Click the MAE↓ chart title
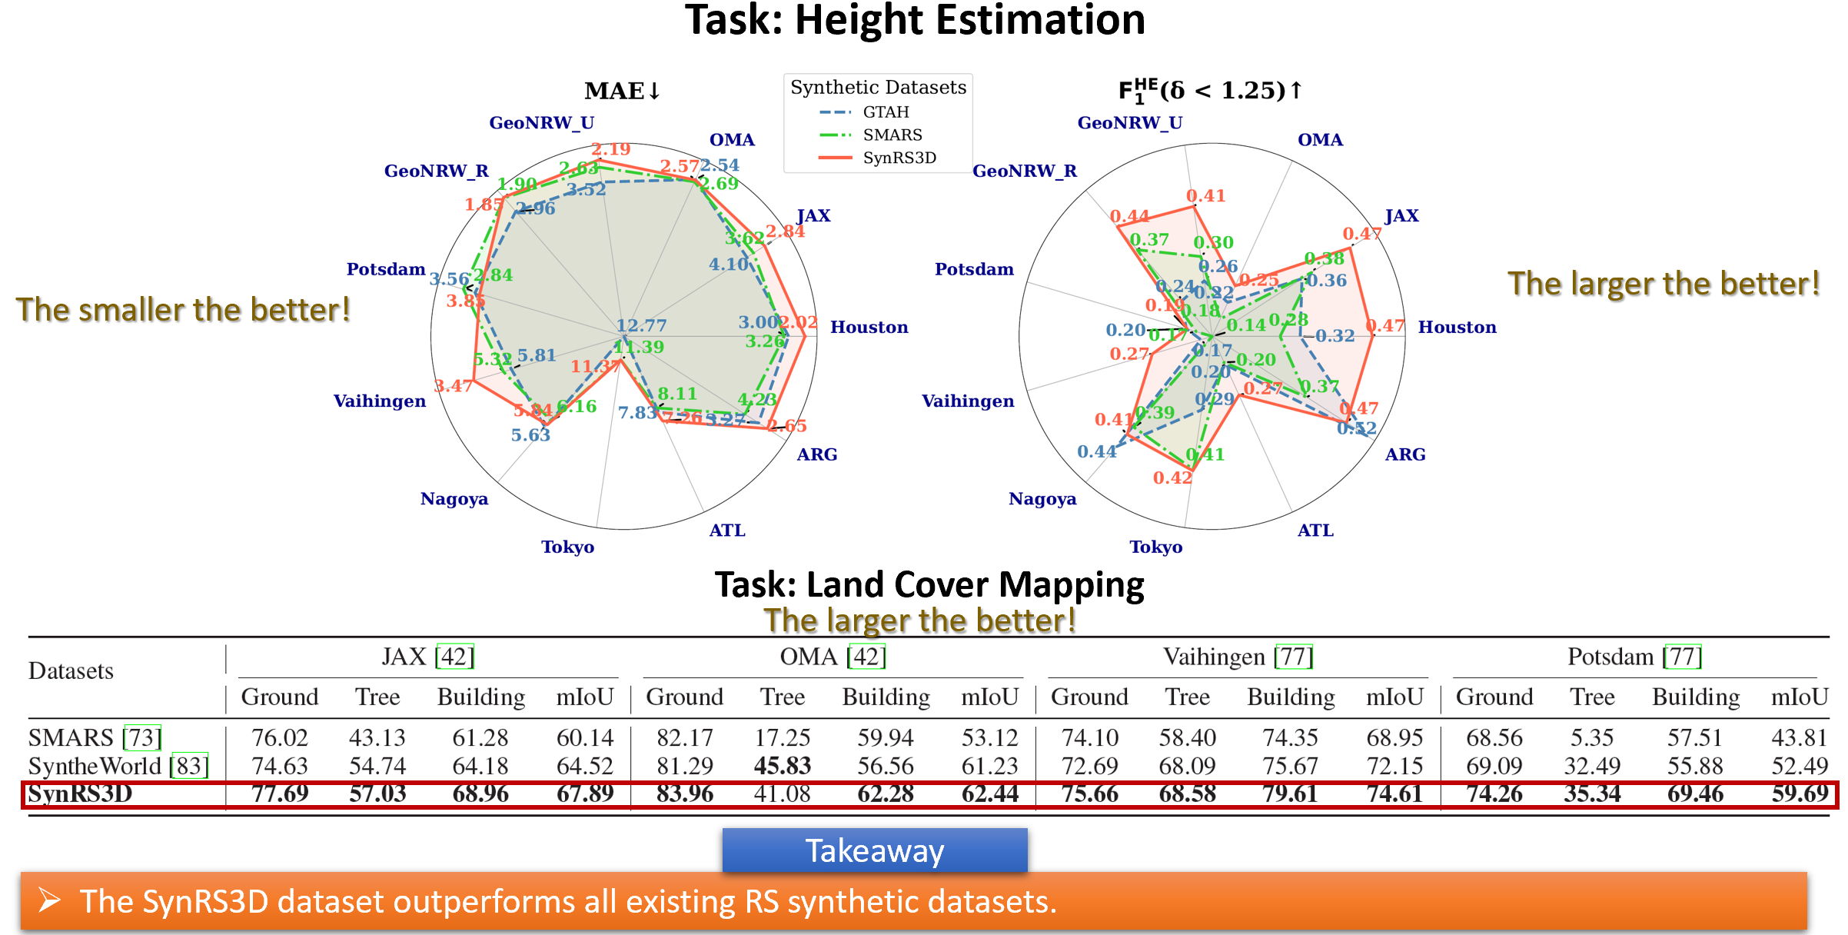Image resolution: width=1848 pixels, height=935 pixels. click(623, 91)
